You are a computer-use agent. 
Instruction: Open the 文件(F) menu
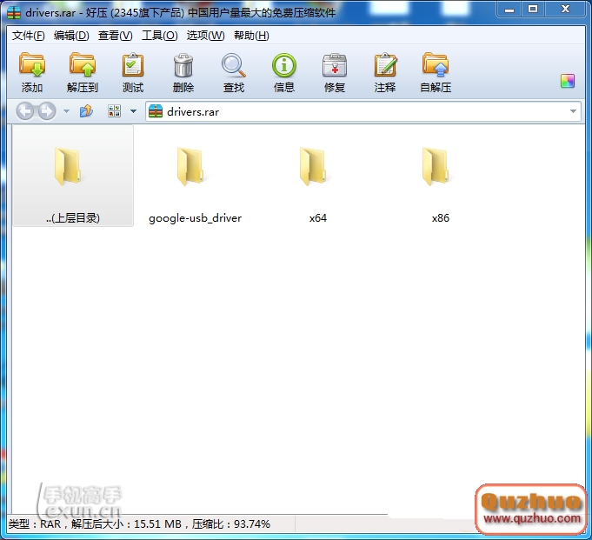click(x=29, y=36)
